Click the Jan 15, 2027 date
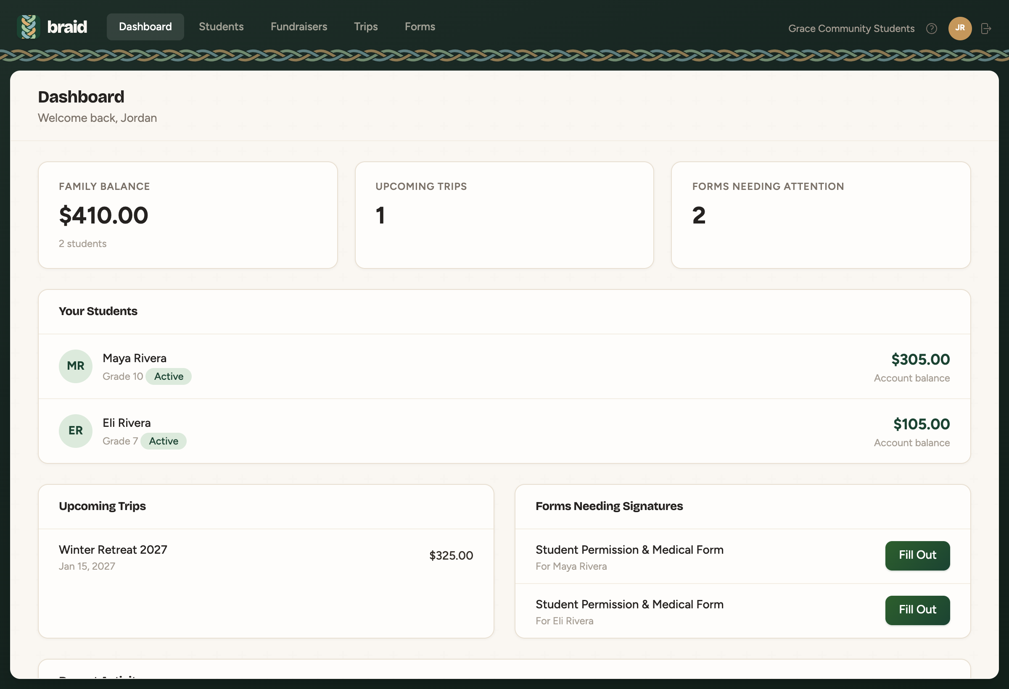 87,567
